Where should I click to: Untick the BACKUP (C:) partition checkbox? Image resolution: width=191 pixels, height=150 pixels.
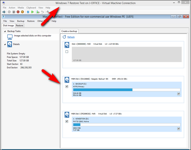coord(179,94)
